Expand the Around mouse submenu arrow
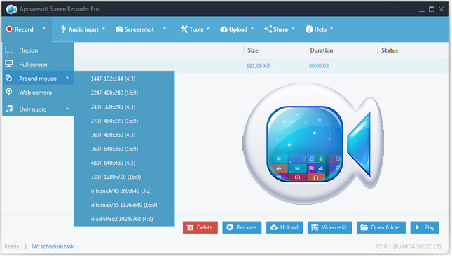Image resolution: width=452 pixels, height=256 pixels. tap(67, 78)
